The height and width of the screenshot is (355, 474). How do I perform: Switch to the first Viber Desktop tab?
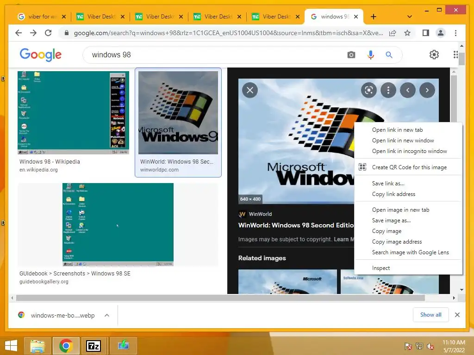point(101,17)
